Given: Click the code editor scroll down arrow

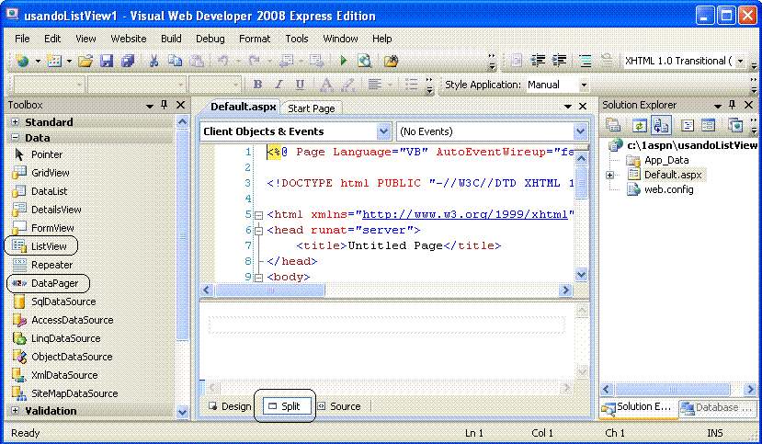Looking at the screenshot, I should click(582, 275).
